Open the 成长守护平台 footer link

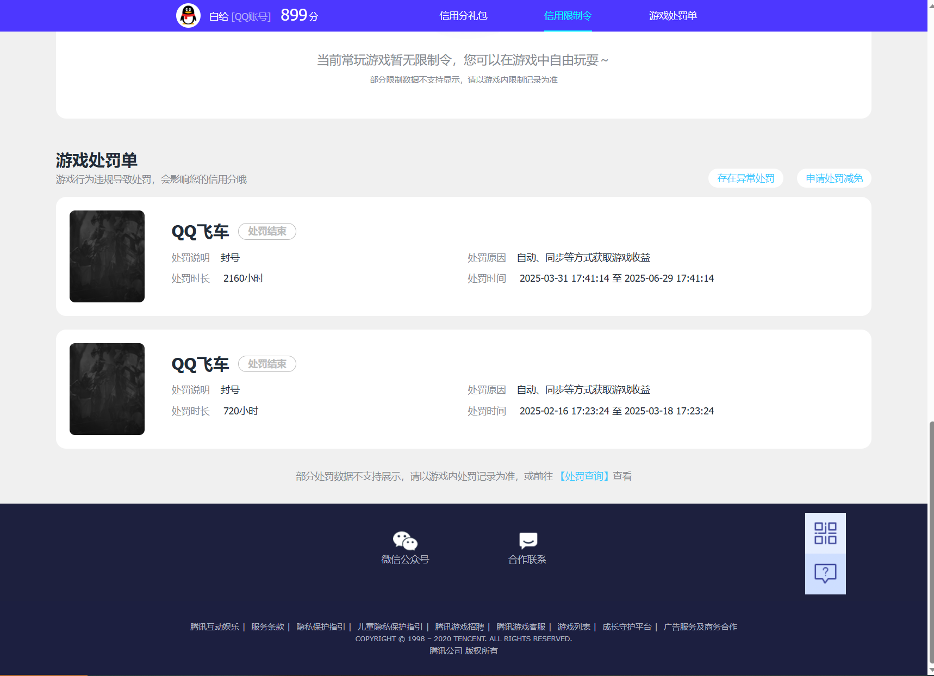[627, 627]
